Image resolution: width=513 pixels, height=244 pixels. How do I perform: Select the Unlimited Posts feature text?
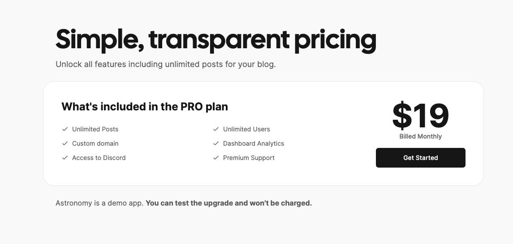click(95, 129)
